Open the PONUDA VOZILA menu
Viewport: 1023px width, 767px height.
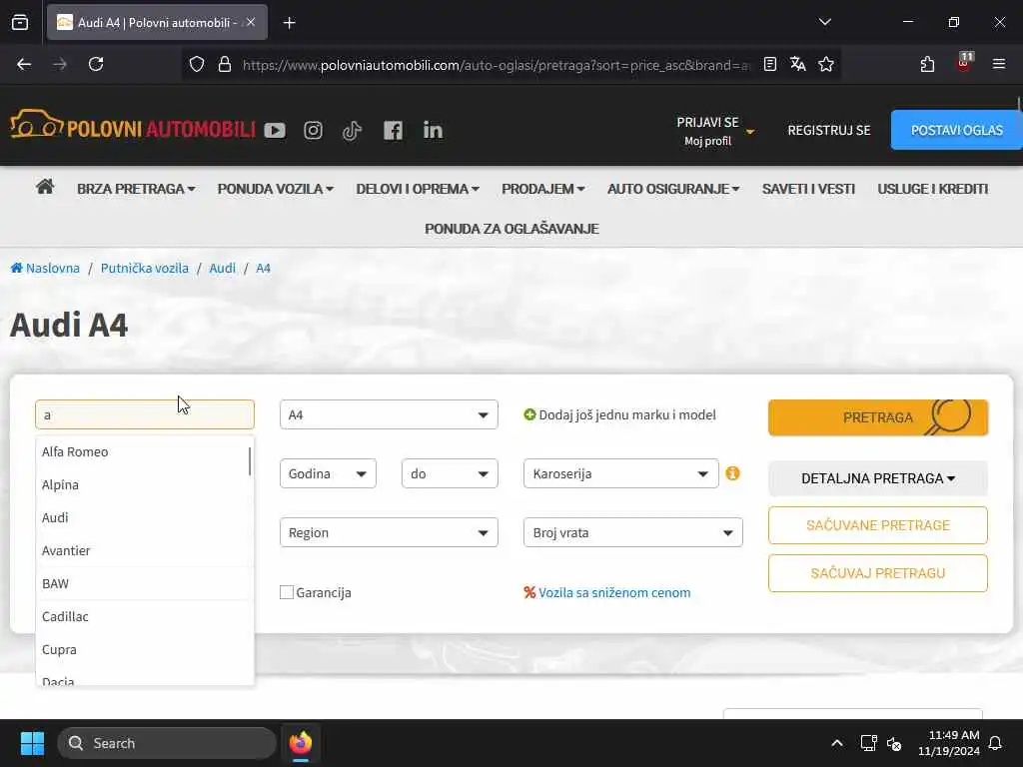pyautogui.click(x=276, y=189)
